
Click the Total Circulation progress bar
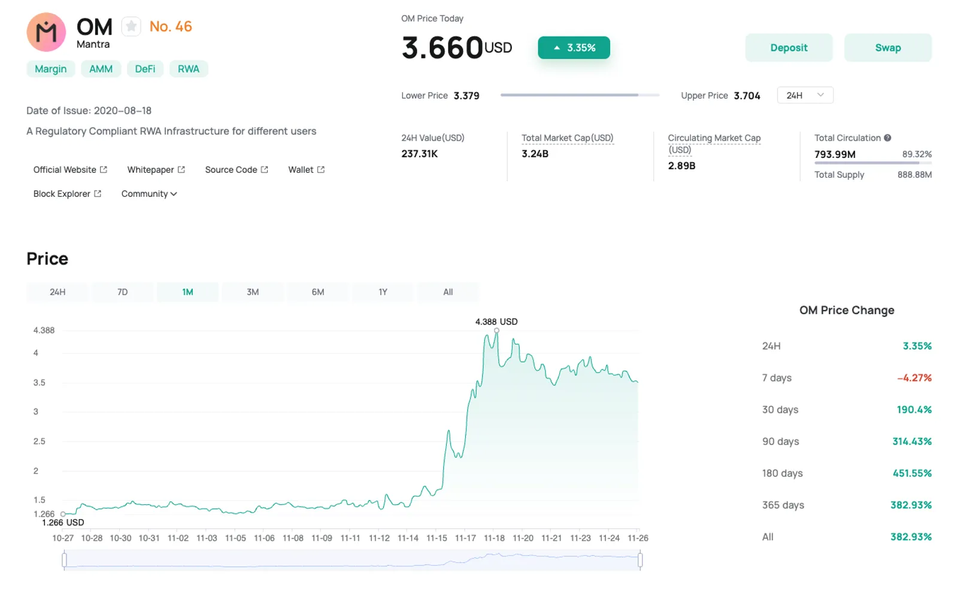873,163
